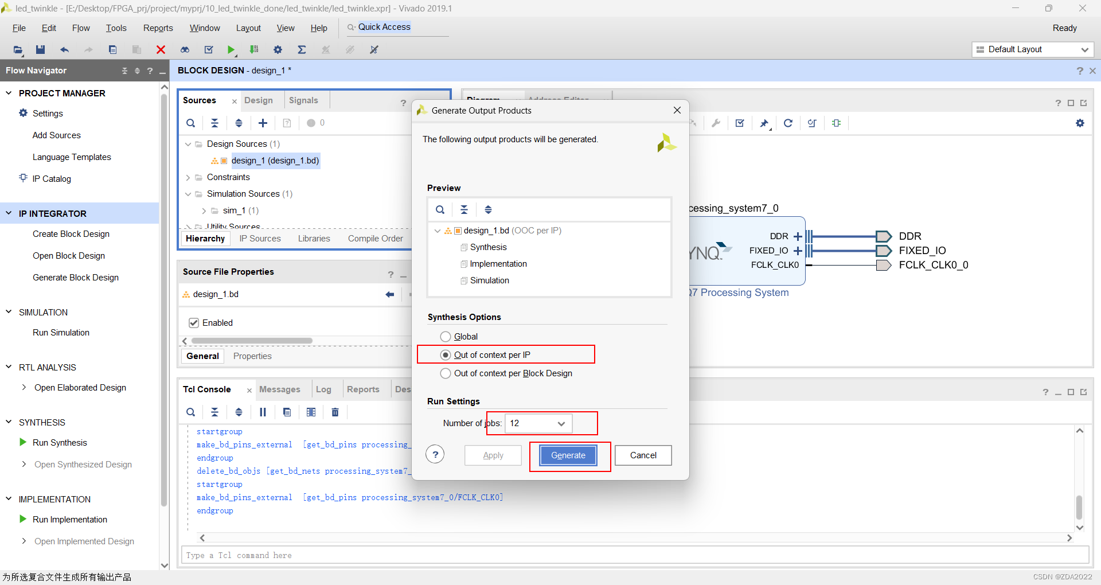Open IP Catalog from Flow Navigator

tap(52, 179)
